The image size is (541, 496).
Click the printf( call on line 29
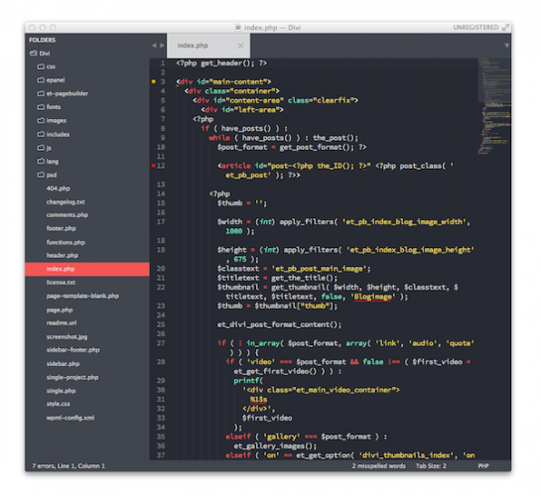(x=248, y=381)
